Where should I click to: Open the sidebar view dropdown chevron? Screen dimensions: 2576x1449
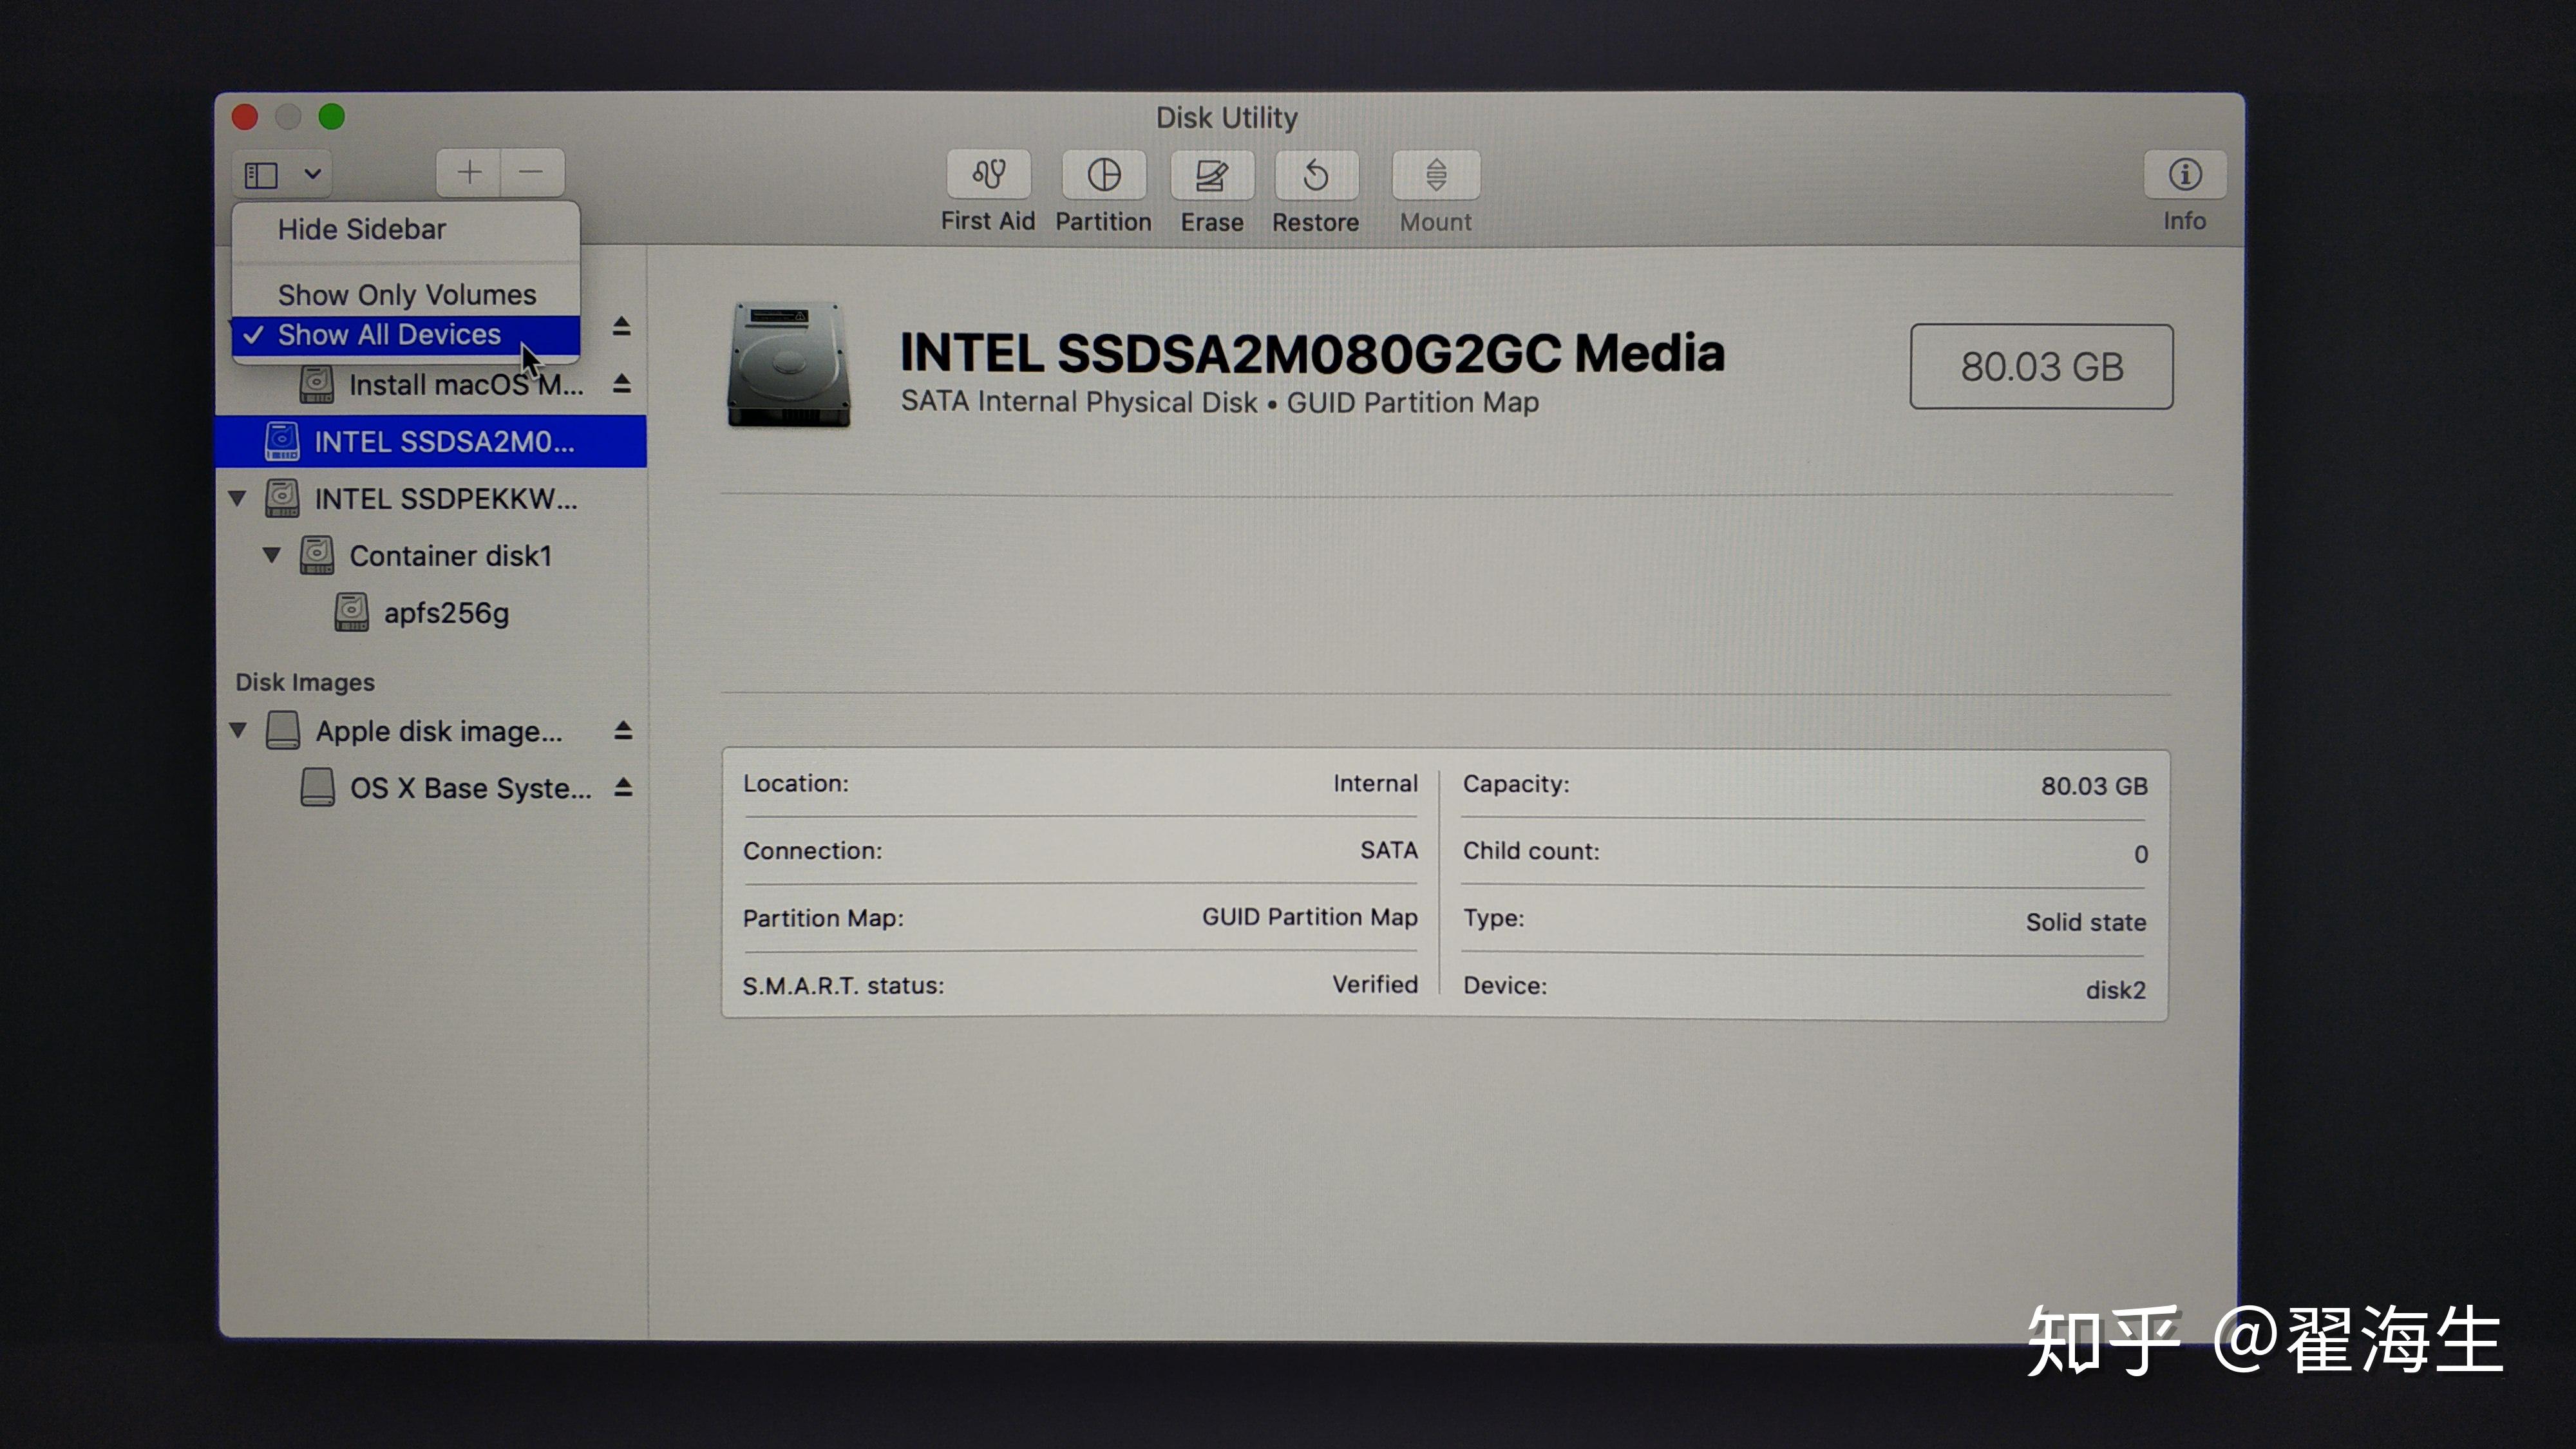(x=313, y=174)
